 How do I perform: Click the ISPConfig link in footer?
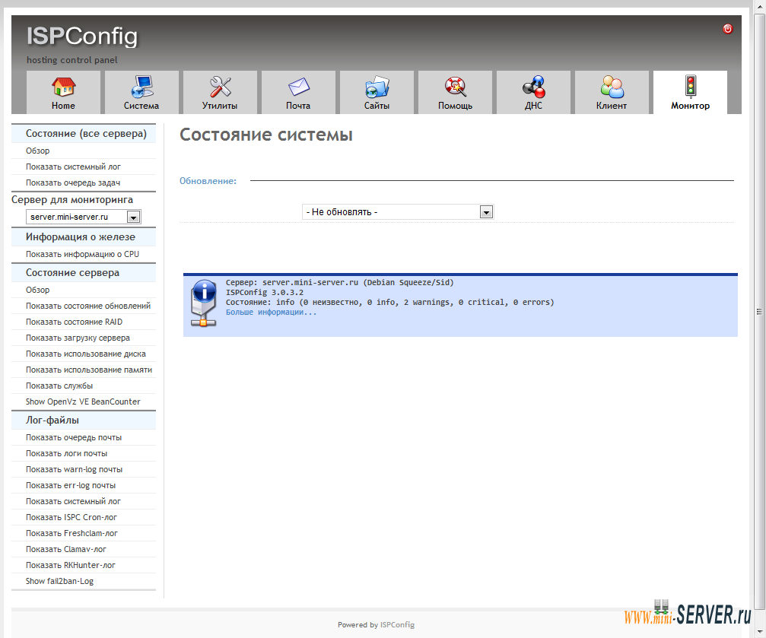tap(397, 625)
